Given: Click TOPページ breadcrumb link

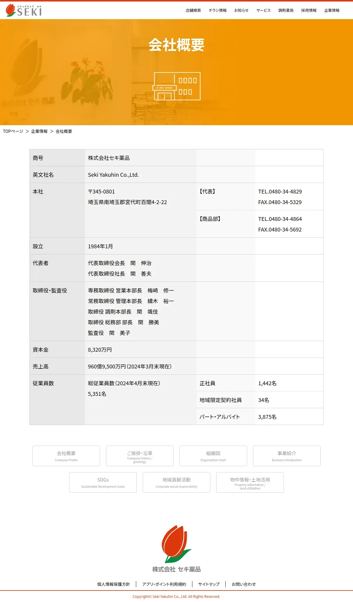Looking at the screenshot, I should (x=13, y=131).
